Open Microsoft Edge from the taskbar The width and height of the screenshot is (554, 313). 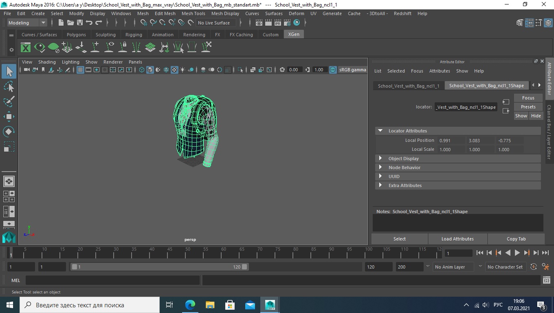point(190,305)
